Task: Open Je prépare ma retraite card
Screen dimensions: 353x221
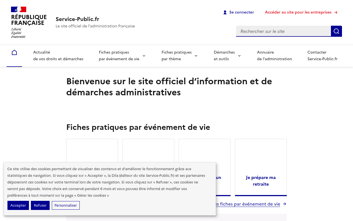Action: (261, 167)
